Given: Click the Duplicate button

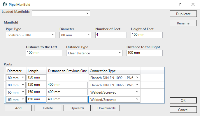Looking at the screenshot, I should point(183,14).
